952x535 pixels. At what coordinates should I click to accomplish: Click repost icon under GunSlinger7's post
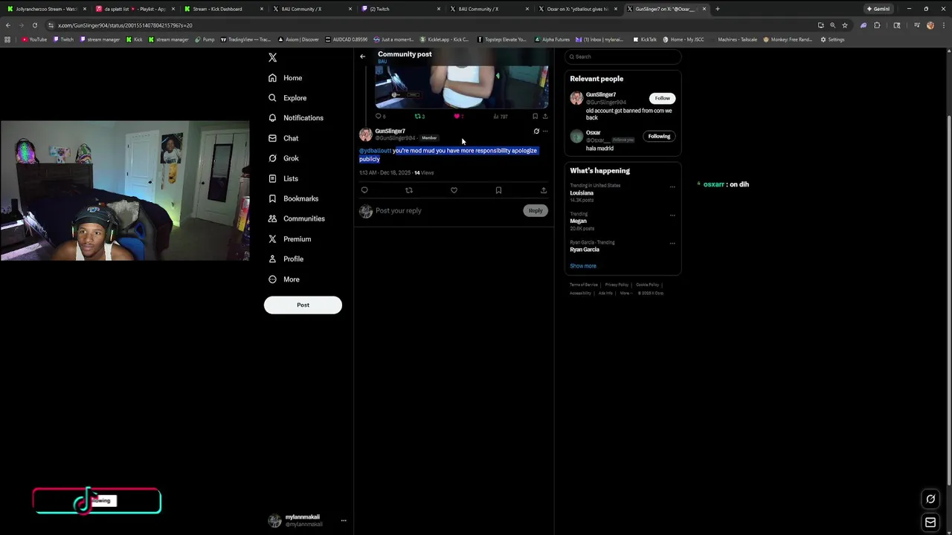[x=409, y=190]
